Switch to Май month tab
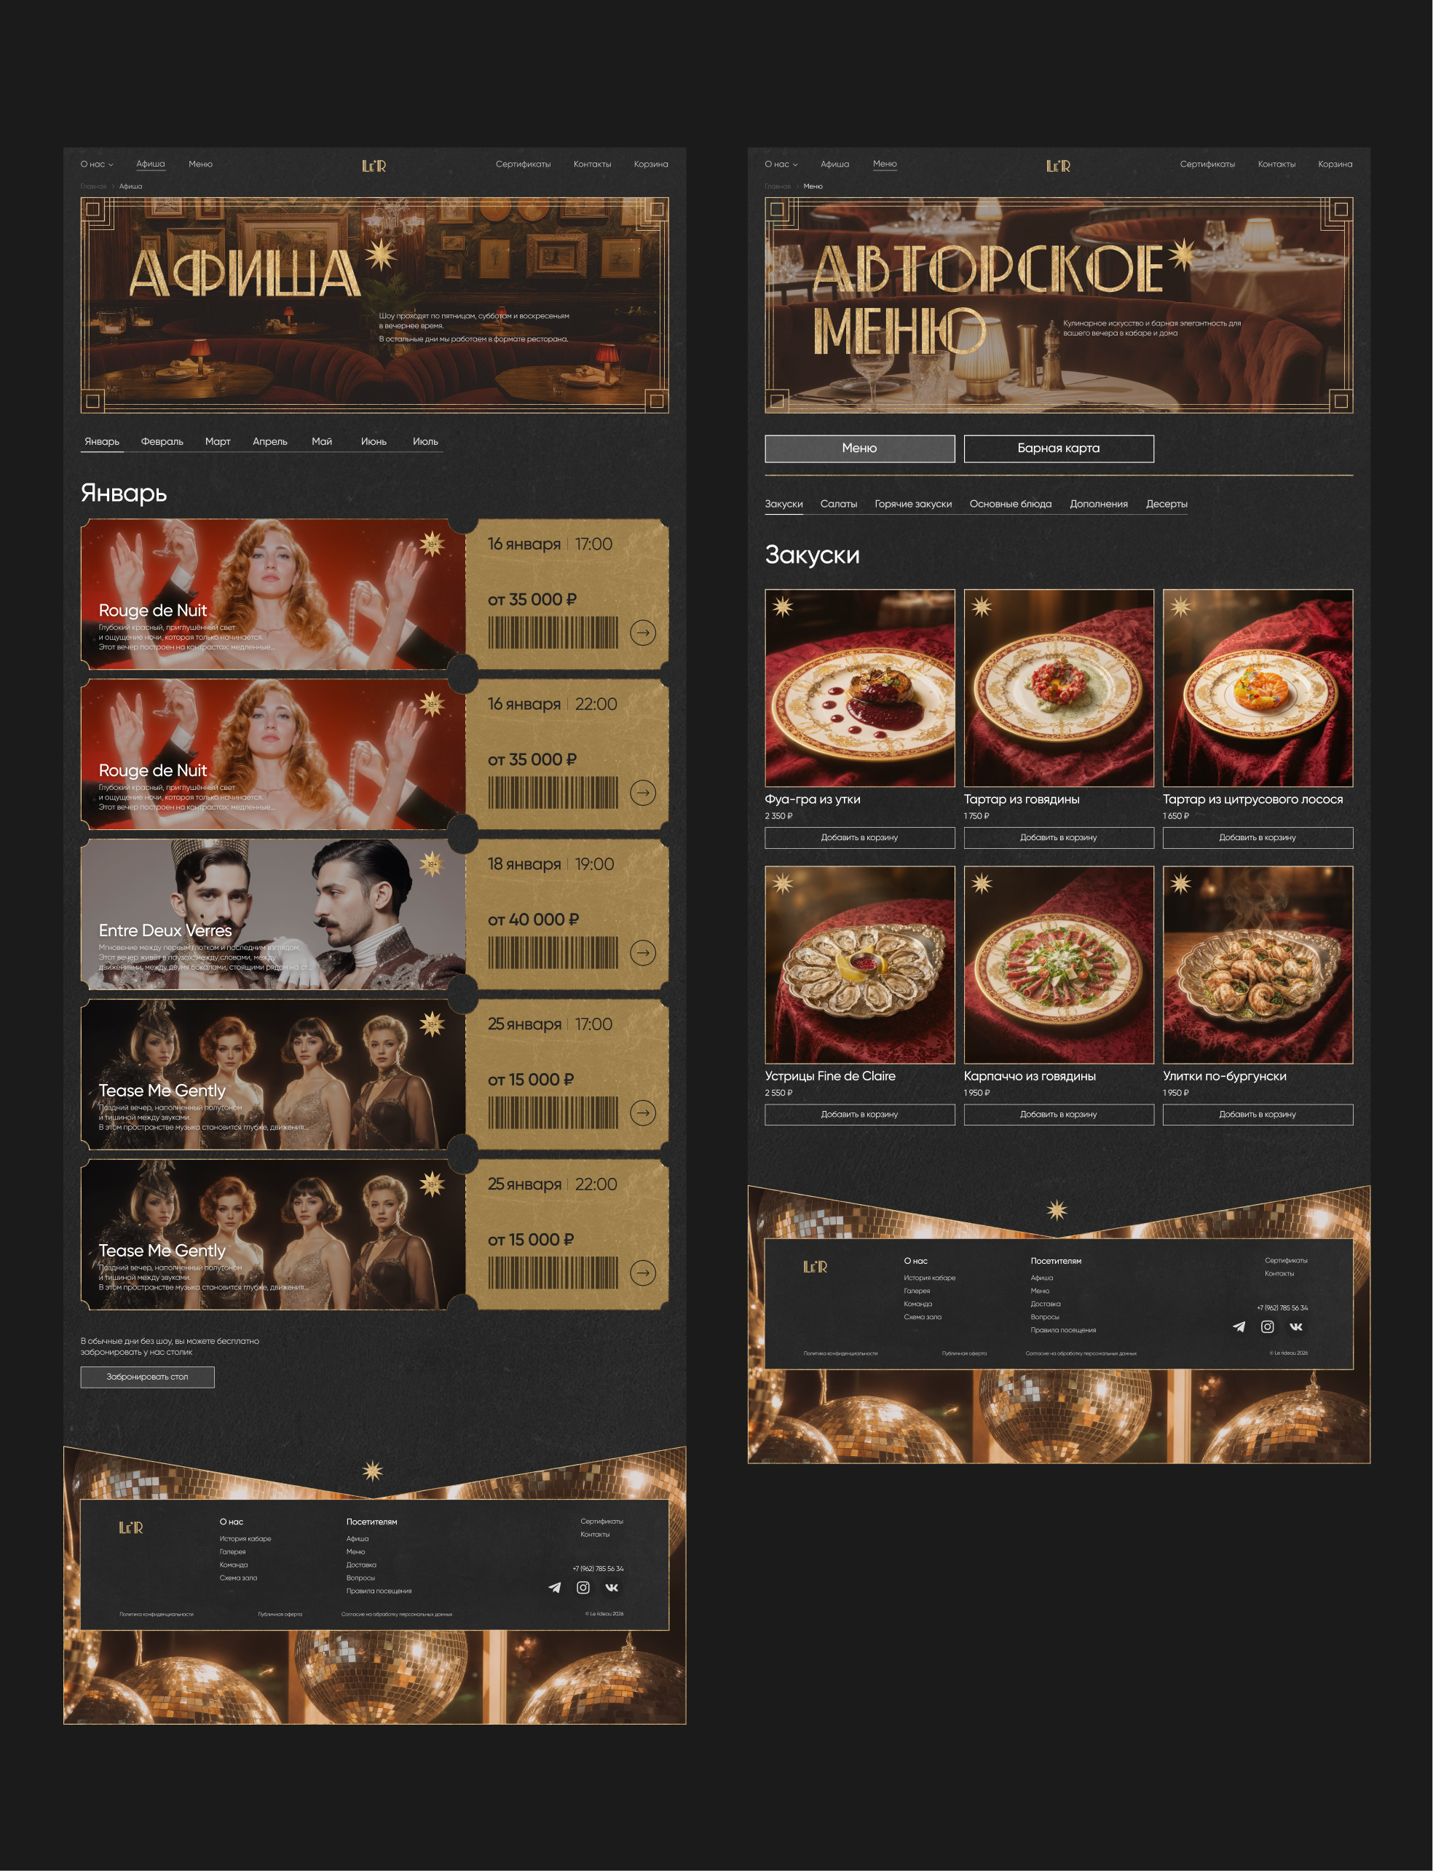The height and width of the screenshot is (1871, 1433). point(322,442)
